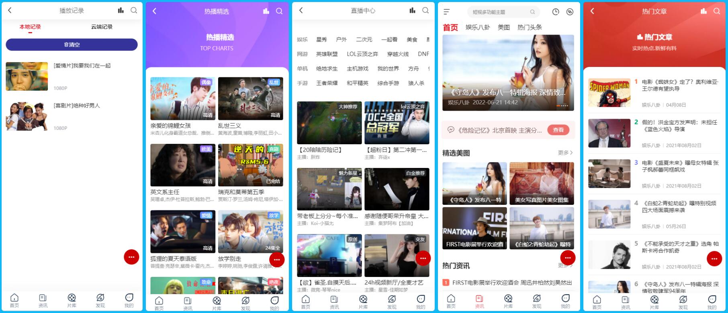Tap 发现 icon in 直播中心 bottom bar
This screenshot has height=313, width=728.
392,301
